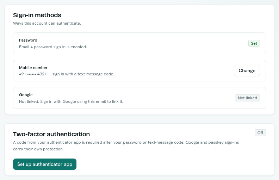
Task: Click the Google row title
Action: coord(26,95)
